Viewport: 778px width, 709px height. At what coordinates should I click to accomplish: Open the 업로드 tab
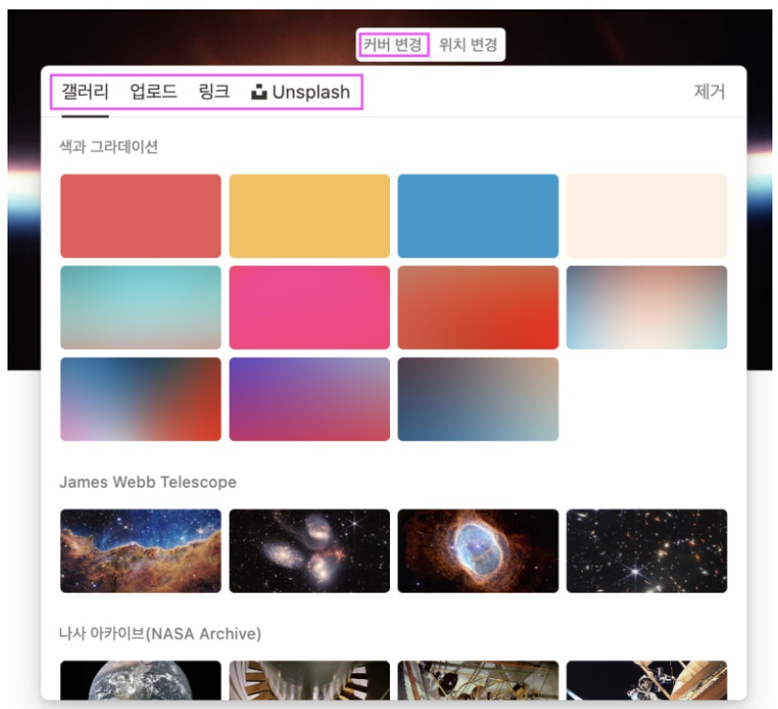coord(154,92)
